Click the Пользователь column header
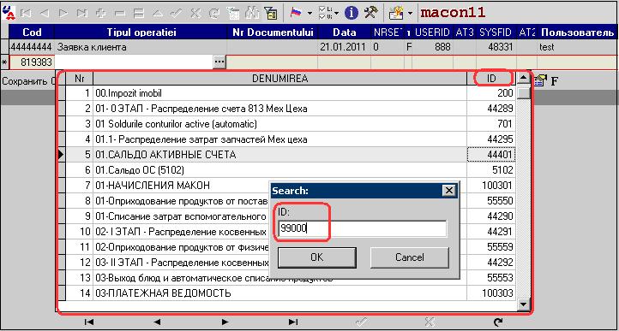Viewport: 619px width, 331px height. pos(577,32)
